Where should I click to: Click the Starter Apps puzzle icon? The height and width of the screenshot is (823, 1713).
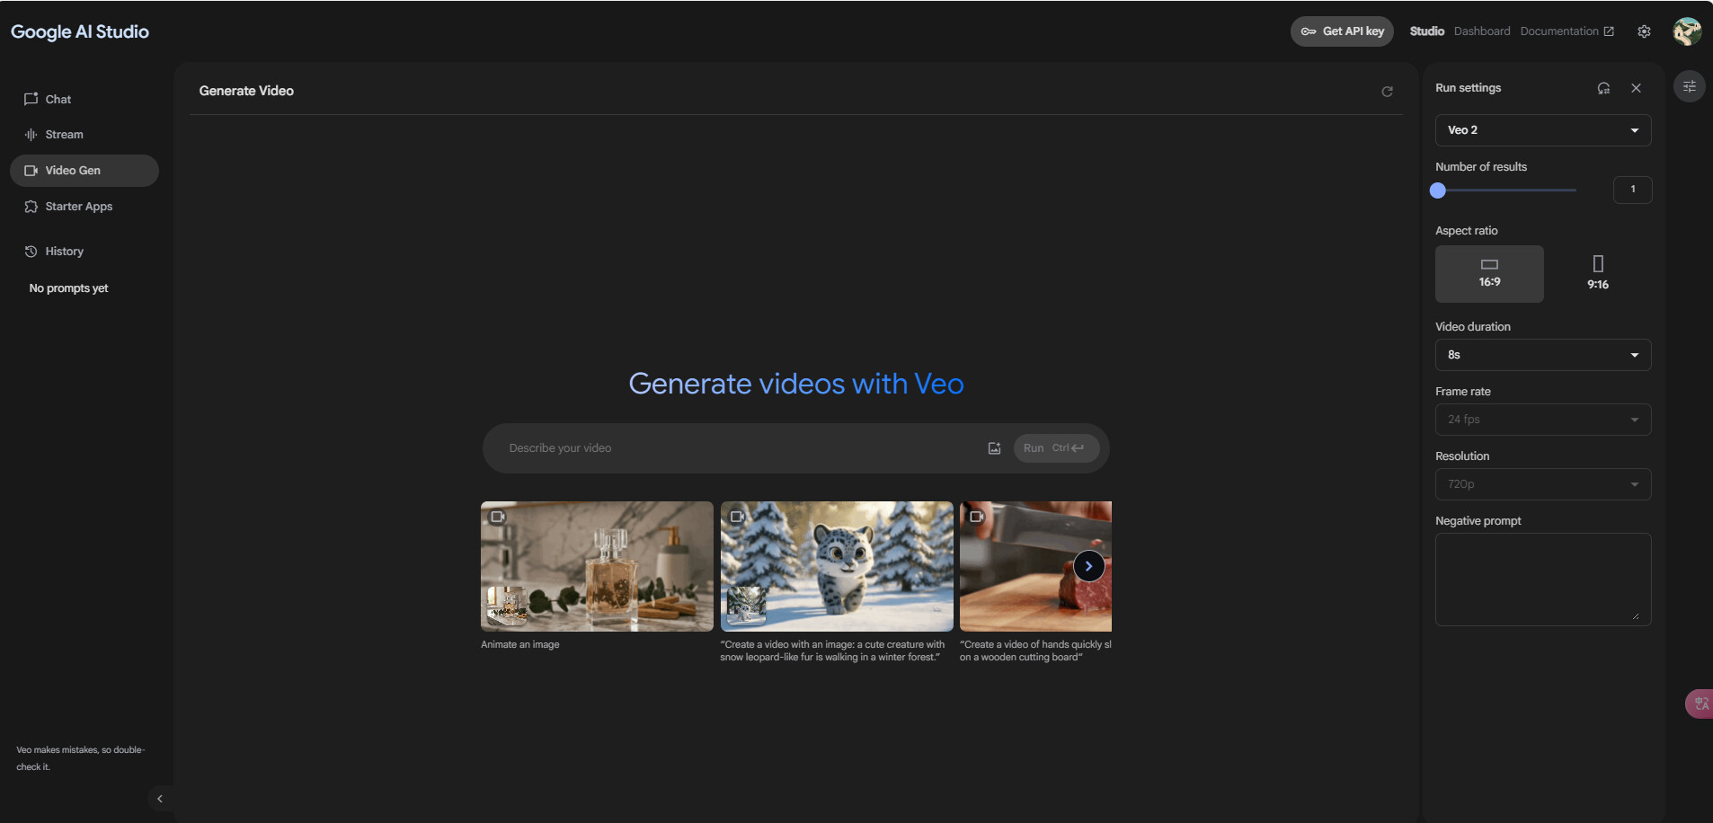(31, 207)
